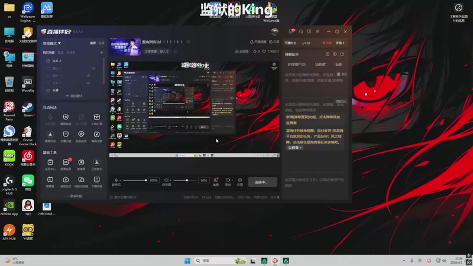473x266 pixels.
Task: Open the hamburger menu in title bar
Action: coord(318,31)
